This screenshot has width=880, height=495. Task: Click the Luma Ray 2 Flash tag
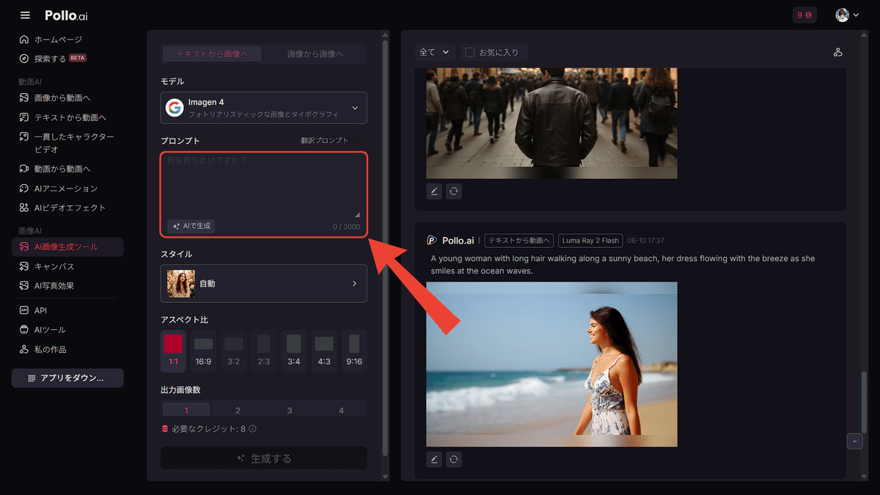point(590,241)
